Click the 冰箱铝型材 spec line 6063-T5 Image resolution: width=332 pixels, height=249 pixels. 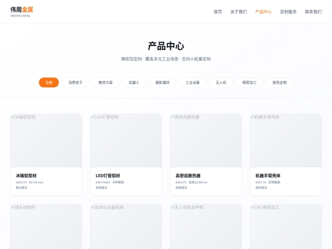tap(30, 183)
